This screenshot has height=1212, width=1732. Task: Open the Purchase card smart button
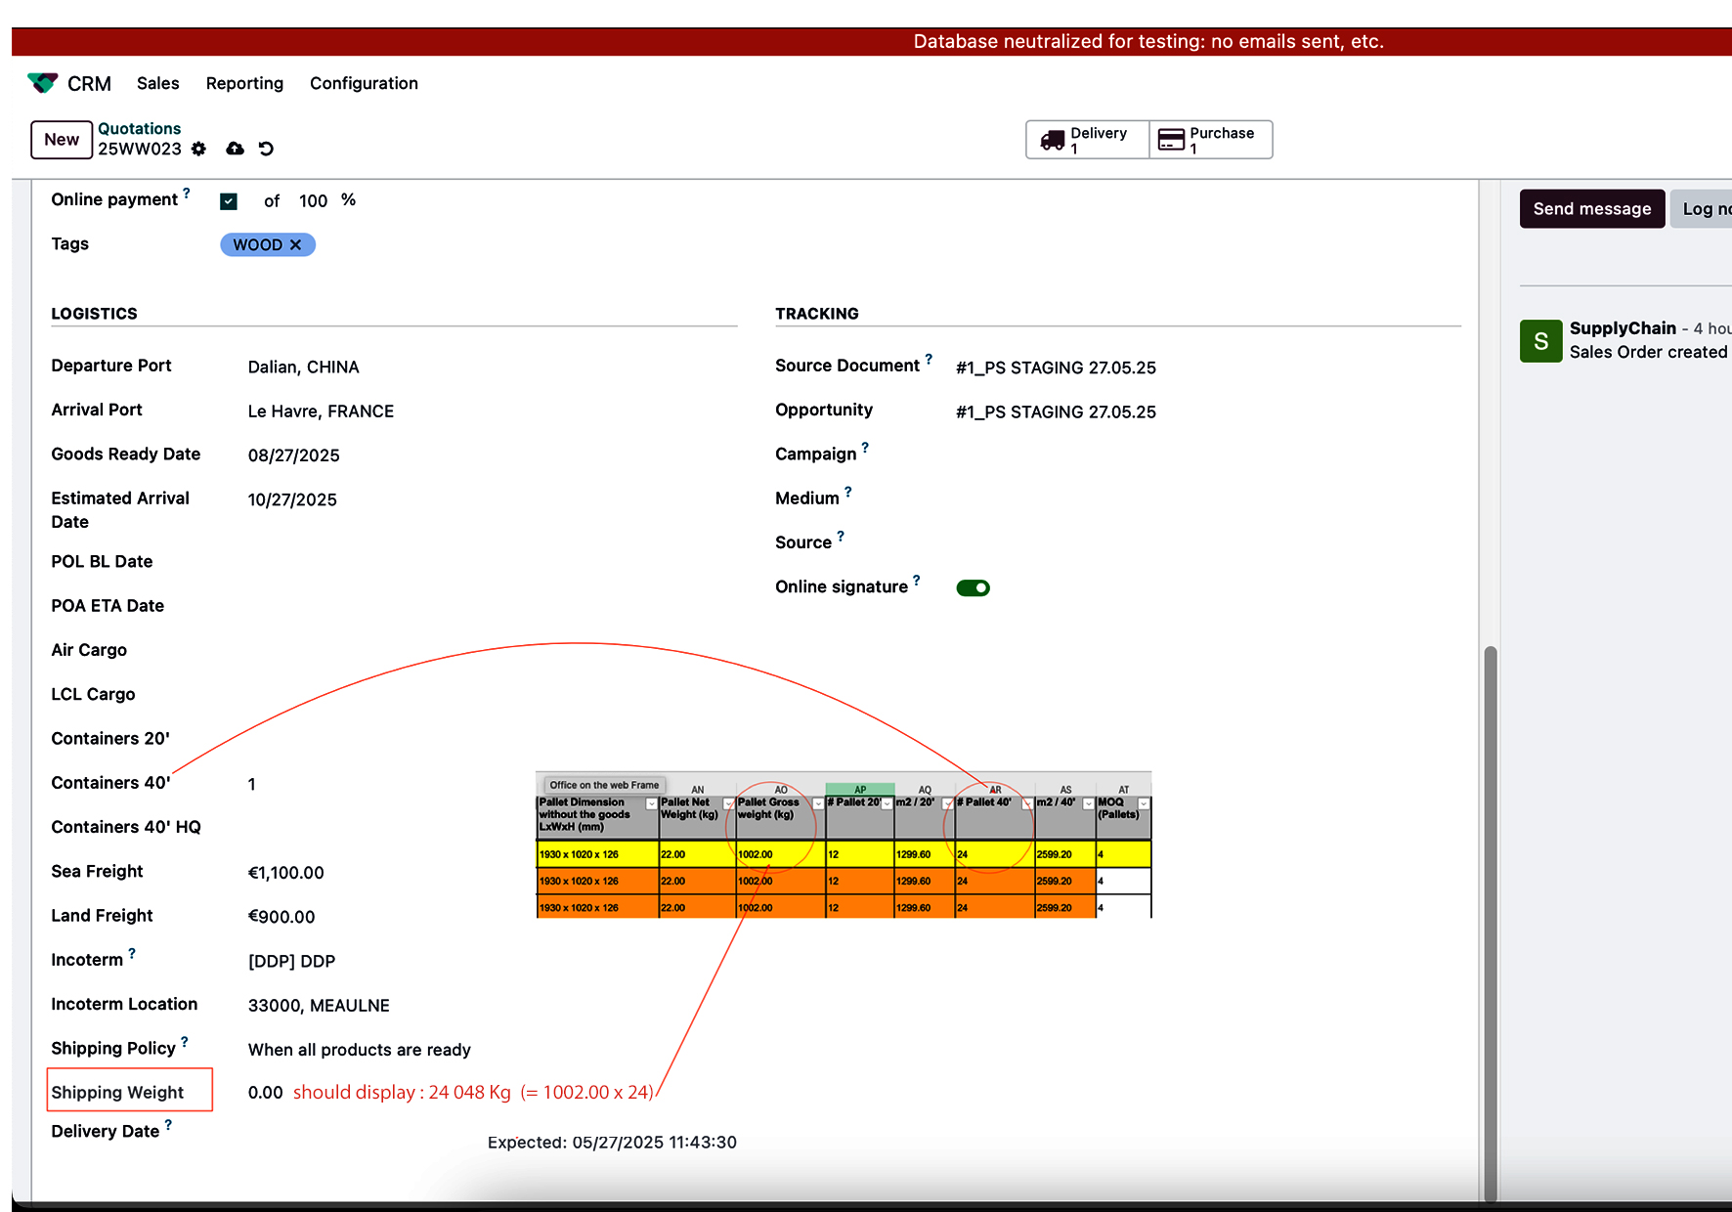1210,140
